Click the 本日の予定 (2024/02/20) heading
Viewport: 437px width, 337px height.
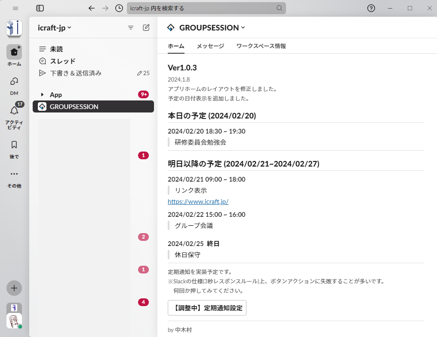212,116
